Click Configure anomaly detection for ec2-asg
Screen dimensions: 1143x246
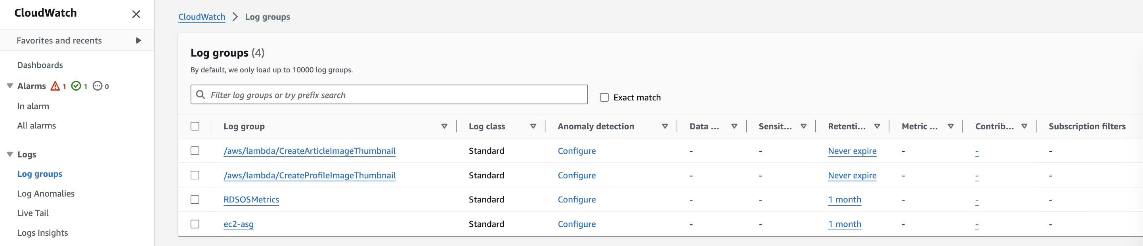click(576, 224)
